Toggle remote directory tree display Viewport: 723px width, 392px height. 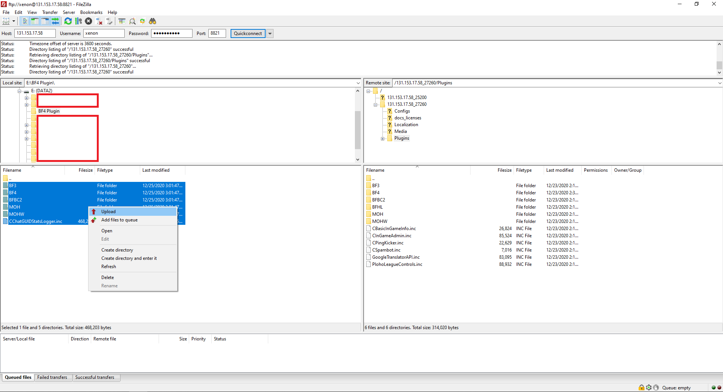coord(45,21)
